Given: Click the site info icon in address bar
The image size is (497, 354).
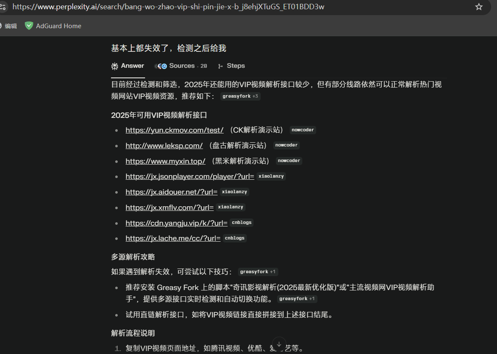Looking at the screenshot, I should coord(3,7).
